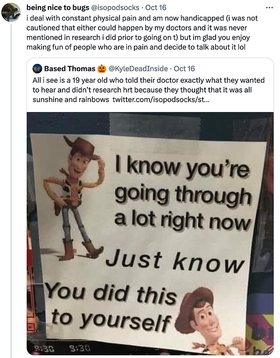Click the being nice to bugs profile avatar
This screenshot has height=358, width=280.
(x=11, y=12)
